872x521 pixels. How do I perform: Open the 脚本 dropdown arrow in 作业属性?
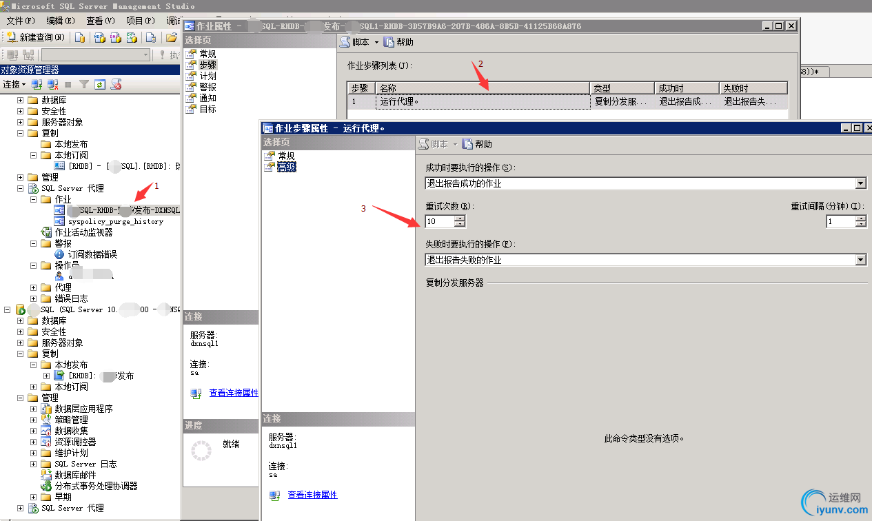click(376, 42)
